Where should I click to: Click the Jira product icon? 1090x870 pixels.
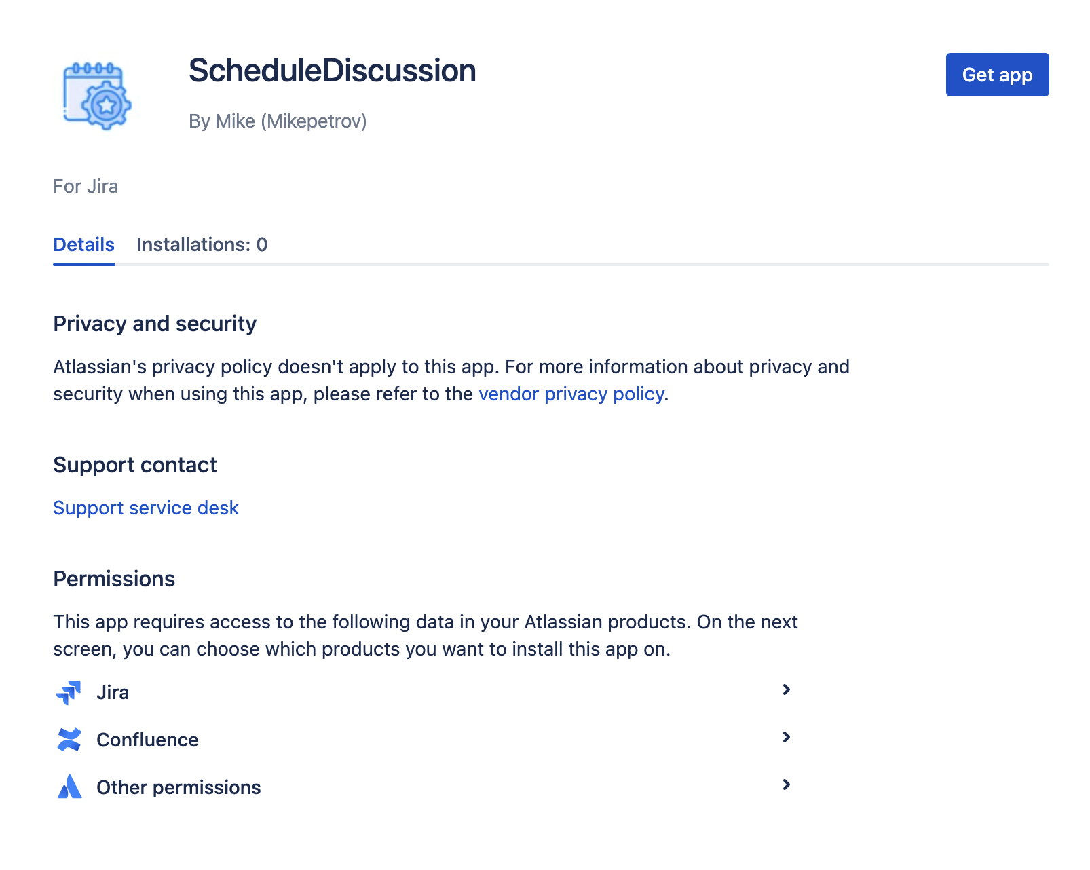tap(69, 692)
